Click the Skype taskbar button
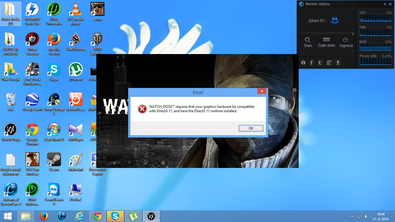The image size is (395, 222). click(115, 216)
